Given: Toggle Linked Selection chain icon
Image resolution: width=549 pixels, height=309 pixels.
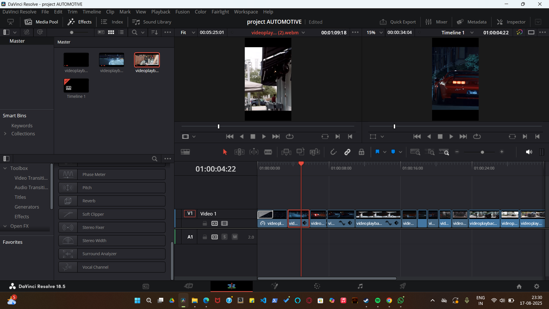Looking at the screenshot, I should point(347,151).
